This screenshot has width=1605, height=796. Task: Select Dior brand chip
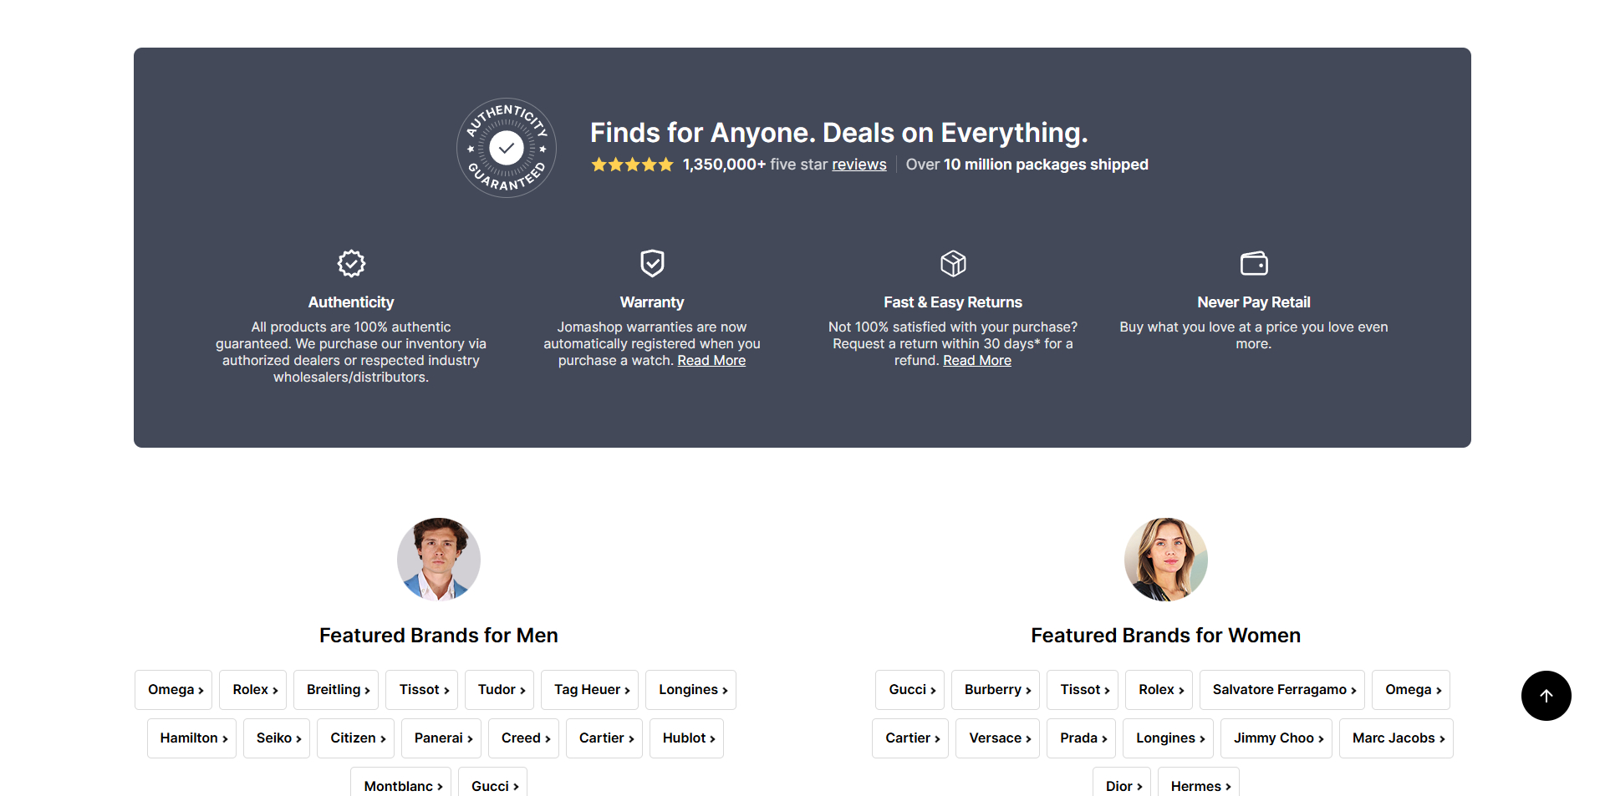[x=1122, y=783]
